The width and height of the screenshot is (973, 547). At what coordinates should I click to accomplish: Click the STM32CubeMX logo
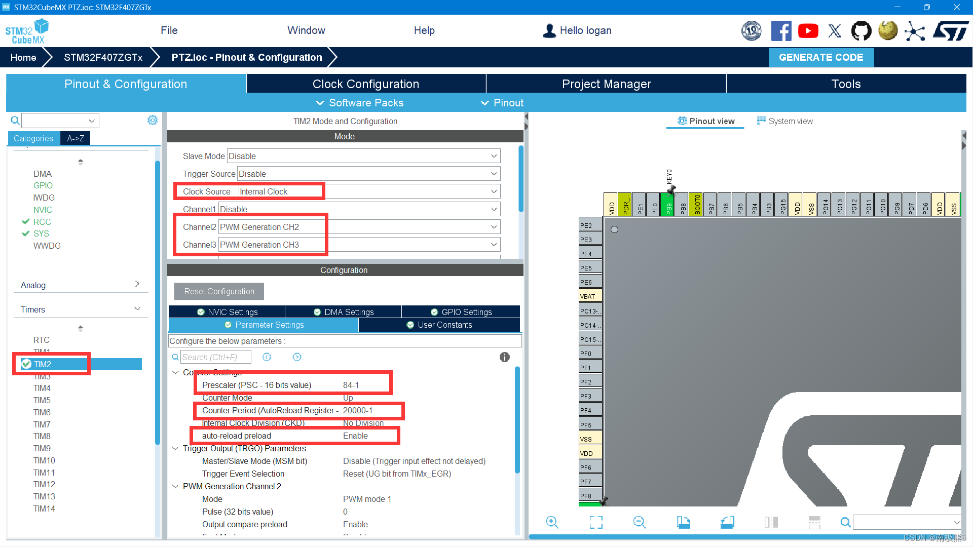[27, 31]
